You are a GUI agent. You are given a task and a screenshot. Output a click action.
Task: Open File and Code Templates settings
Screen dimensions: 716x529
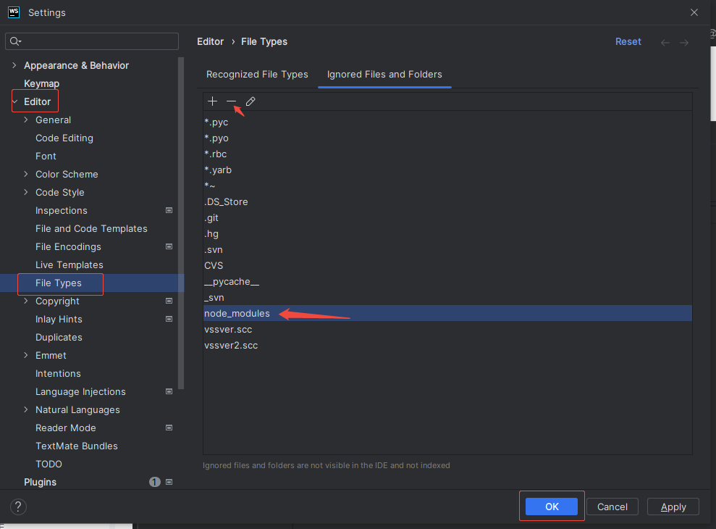pyautogui.click(x=91, y=228)
